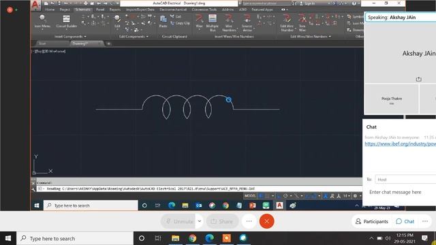Click the AutoCAD keyword search box
This screenshot has width=436, height=245.
tap(266, 3)
